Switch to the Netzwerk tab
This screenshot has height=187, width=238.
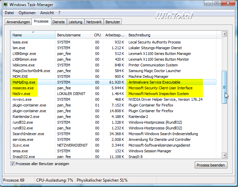[94, 22]
